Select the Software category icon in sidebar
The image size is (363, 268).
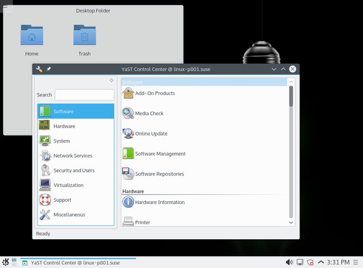click(45, 111)
